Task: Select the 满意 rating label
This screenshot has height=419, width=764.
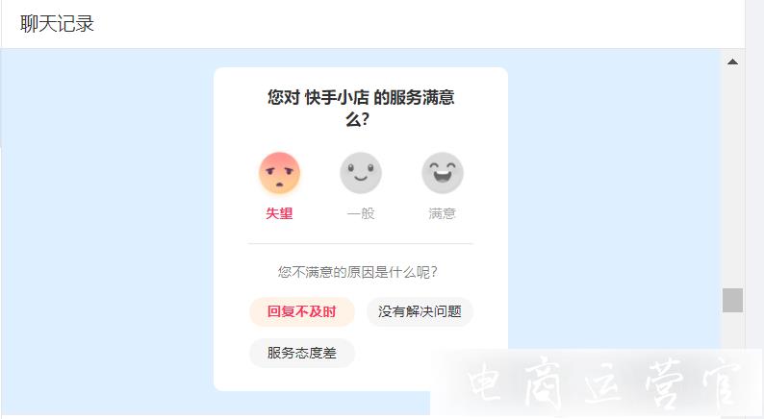Action: click(x=442, y=213)
